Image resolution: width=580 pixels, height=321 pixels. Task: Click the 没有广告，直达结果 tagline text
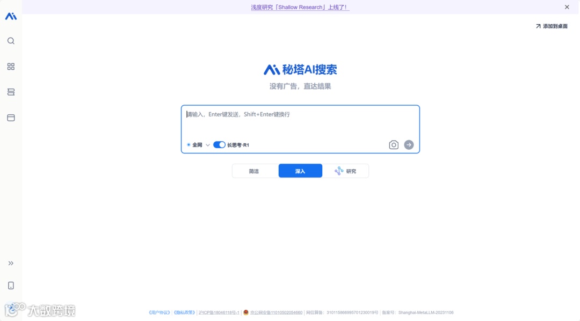pos(300,86)
